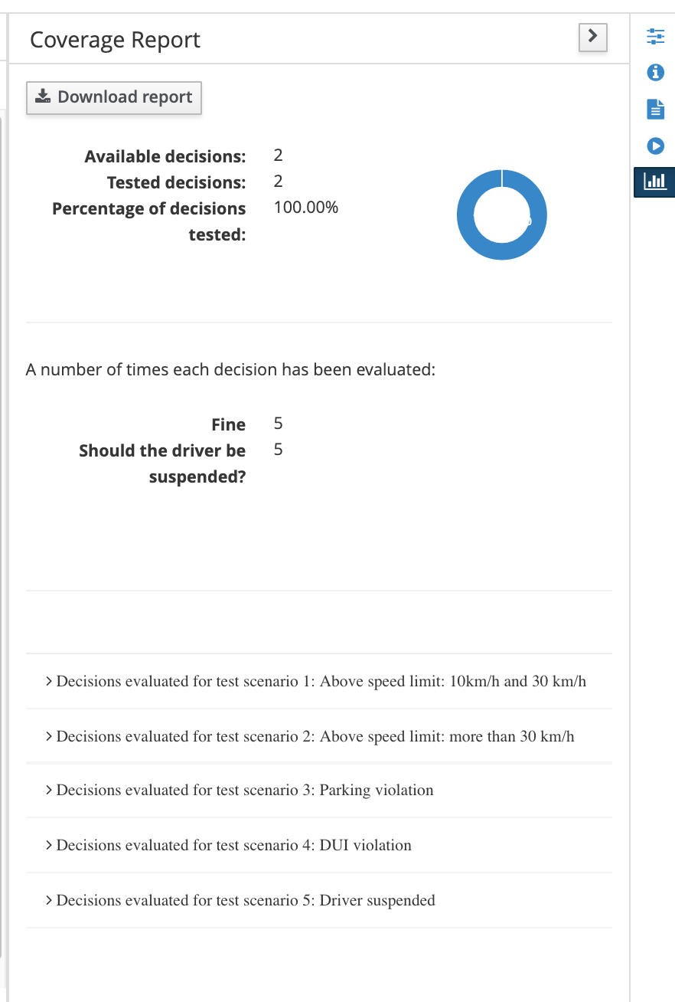
Task: Expand scenario 5: Driver suspended
Action: 240,900
